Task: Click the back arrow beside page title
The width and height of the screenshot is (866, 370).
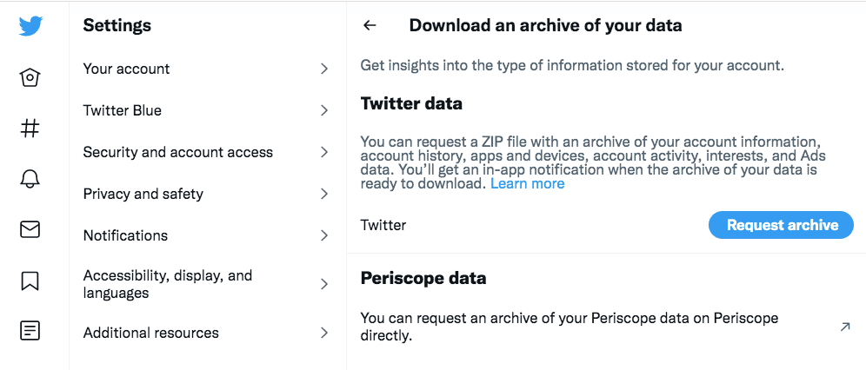Action: (x=370, y=25)
